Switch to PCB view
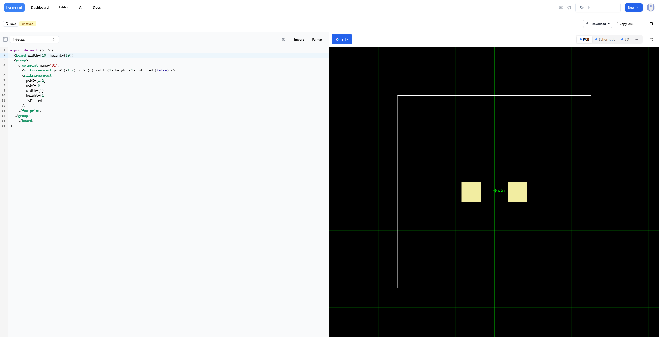This screenshot has width=659, height=337. point(584,39)
